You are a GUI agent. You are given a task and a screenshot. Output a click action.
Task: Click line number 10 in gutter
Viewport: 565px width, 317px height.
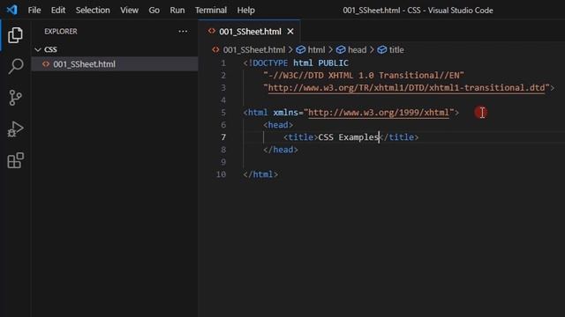tap(221, 174)
